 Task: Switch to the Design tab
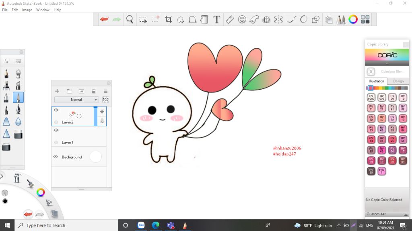398,81
